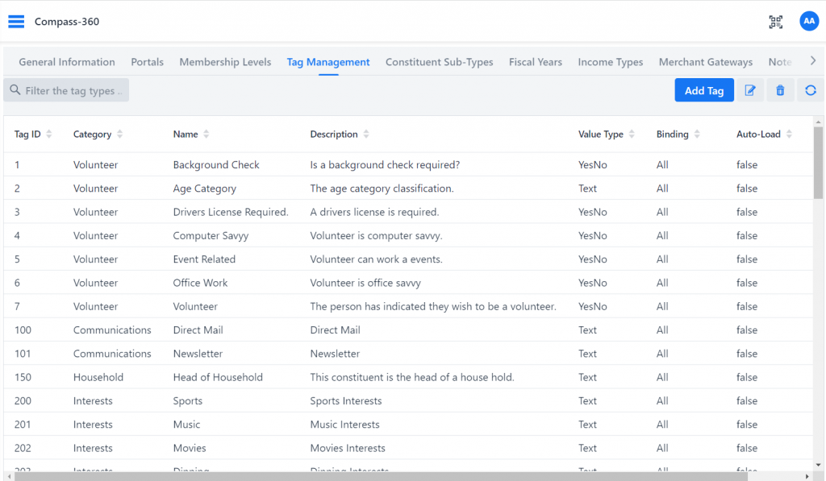
Task: Click the Direct Mail name cell
Action: [x=198, y=330]
